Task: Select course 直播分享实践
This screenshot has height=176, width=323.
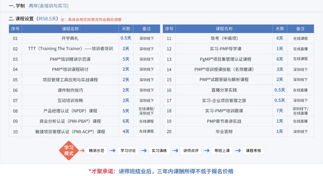Action: [224, 90]
